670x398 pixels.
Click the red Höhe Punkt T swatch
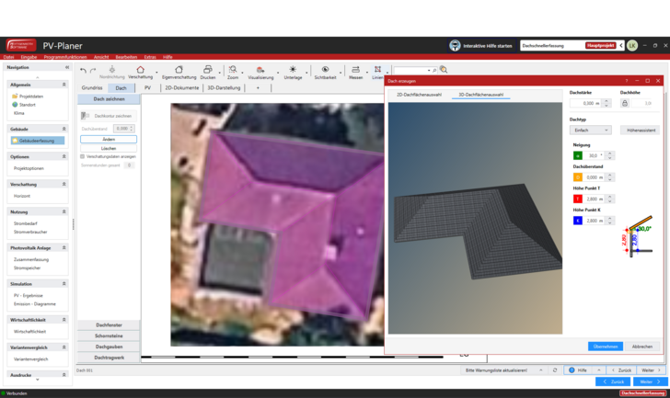point(577,199)
